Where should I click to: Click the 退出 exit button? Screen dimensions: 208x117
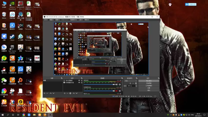click(149, 90)
